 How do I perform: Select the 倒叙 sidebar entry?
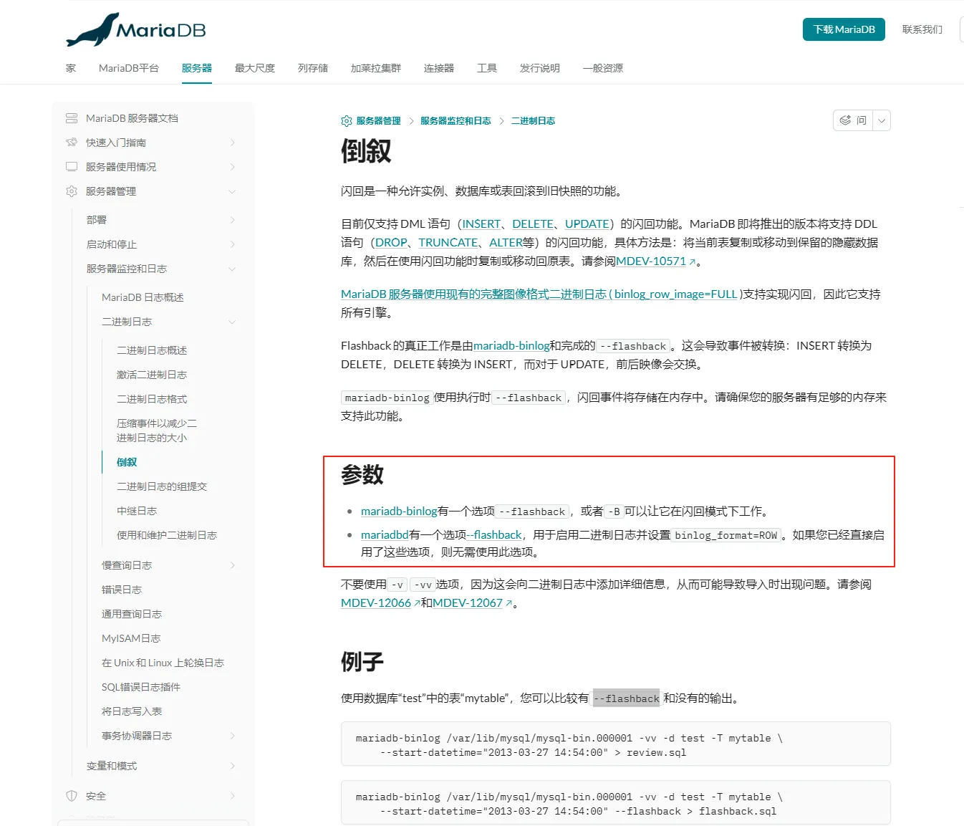coord(127,462)
